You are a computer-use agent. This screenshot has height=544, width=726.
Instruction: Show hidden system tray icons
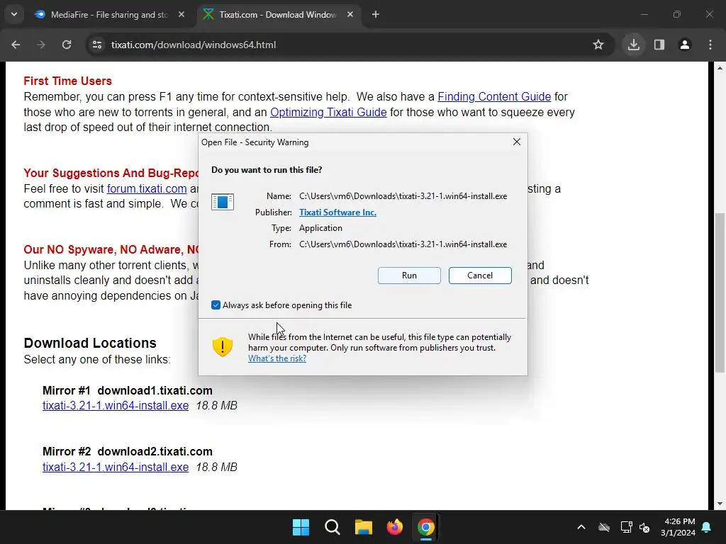tap(581, 527)
